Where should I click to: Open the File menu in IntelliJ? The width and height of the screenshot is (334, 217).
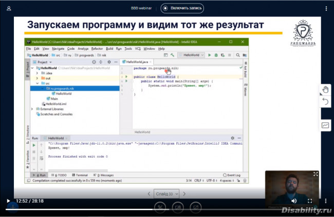28,49
